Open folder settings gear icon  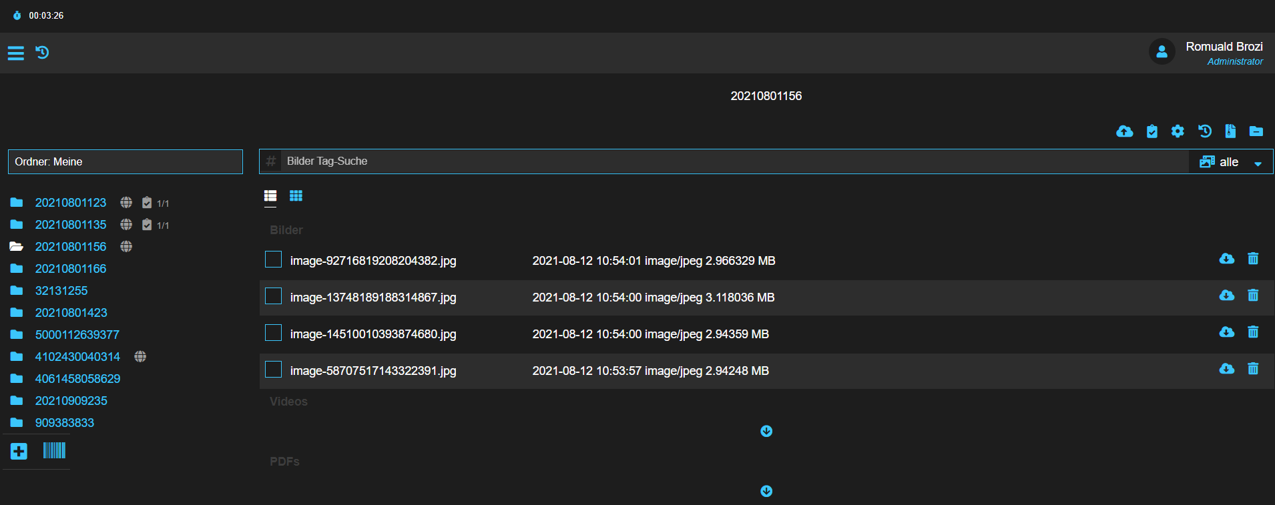1178,131
